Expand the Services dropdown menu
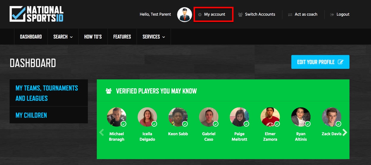 154,37
